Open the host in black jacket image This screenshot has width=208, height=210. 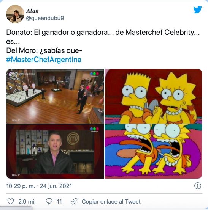coord(55,151)
